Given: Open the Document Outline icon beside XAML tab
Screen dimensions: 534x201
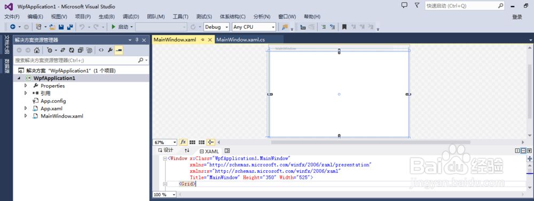Looking at the screenshot, I should [227, 150].
